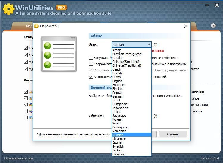
Task: Toggle the Запускать checkbox
Action: [x=91, y=57]
